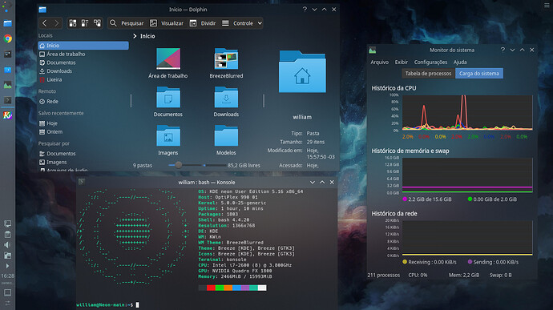Click the Histórico da CPU graph
The width and height of the screenshot is (553, 310).
pos(467,112)
